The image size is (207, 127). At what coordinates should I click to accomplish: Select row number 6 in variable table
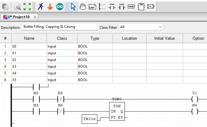pyautogui.click(x=5, y=80)
